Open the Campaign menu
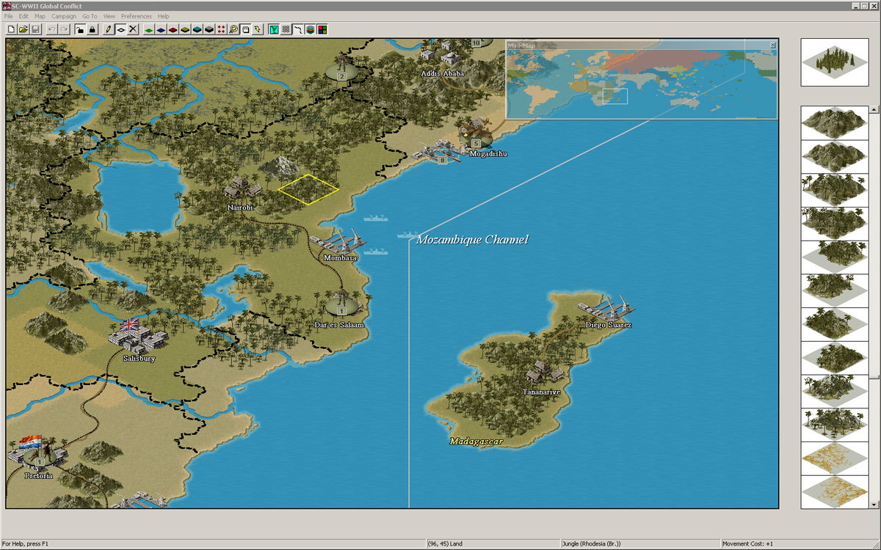 tap(64, 16)
